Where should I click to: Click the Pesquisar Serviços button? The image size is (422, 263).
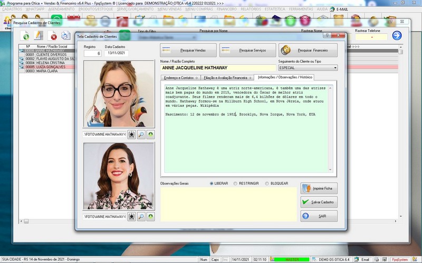[x=247, y=50]
